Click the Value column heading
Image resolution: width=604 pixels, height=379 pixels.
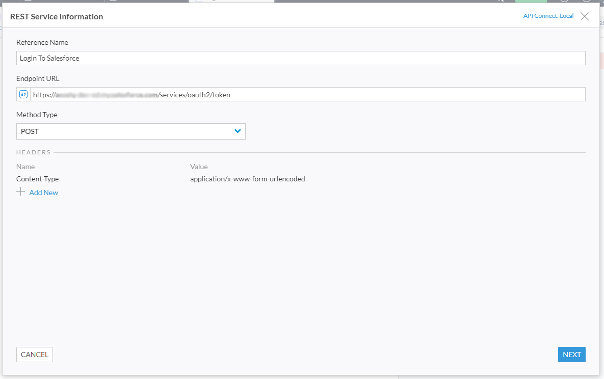tap(199, 167)
